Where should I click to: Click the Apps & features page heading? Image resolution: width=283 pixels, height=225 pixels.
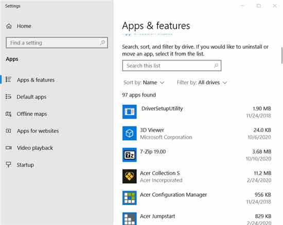click(156, 26)
